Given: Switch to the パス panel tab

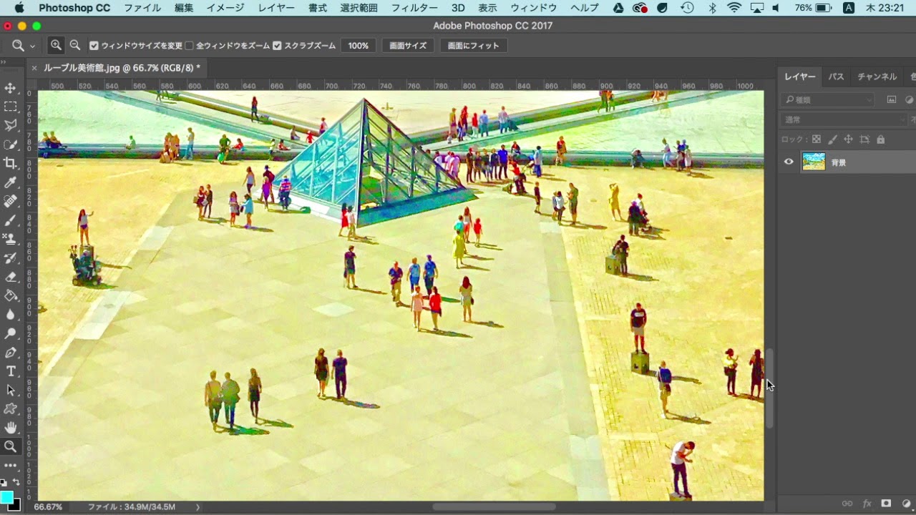Looking at the screenshot, I should [x=836, y=77].
